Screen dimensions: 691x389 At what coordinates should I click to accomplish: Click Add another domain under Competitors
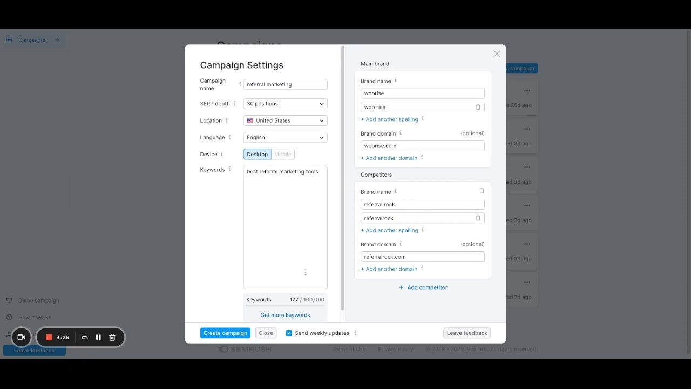tap(389, 269)
